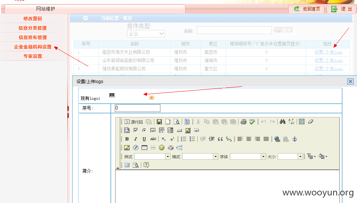The height and width of the screenshot is (203, 357).
Task: Insert a text field form element
Action: coord(153,130)
